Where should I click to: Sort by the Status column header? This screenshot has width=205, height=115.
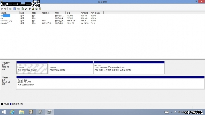click(x=60, y=13)
